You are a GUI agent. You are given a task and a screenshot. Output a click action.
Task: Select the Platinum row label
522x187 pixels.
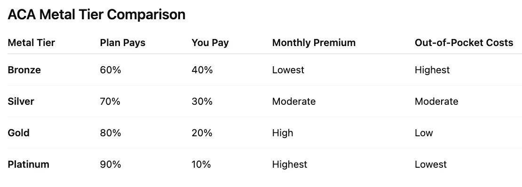coord(28,164)
